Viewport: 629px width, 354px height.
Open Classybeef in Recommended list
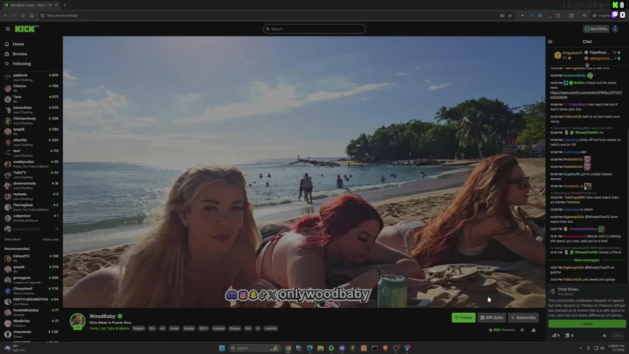pyautogui.click(x=31, y=291)
